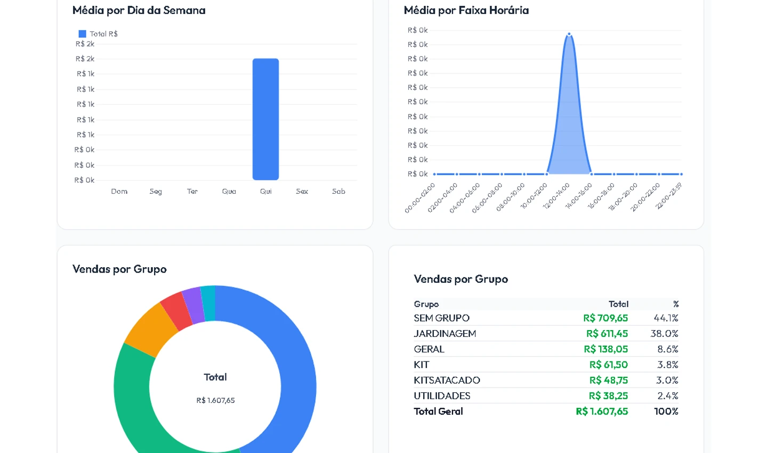Click the '12:00-14:00' time axis label
This screenshot has width=767, height=453.
point(557,195)
